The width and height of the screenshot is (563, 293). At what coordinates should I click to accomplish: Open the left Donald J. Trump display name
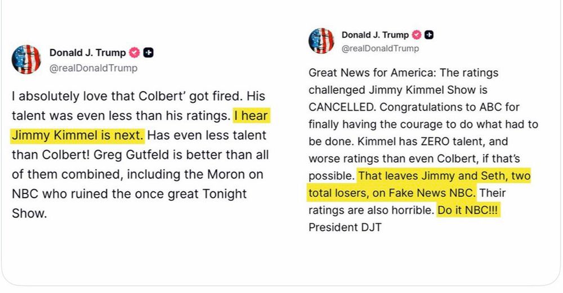coord(88,53)
